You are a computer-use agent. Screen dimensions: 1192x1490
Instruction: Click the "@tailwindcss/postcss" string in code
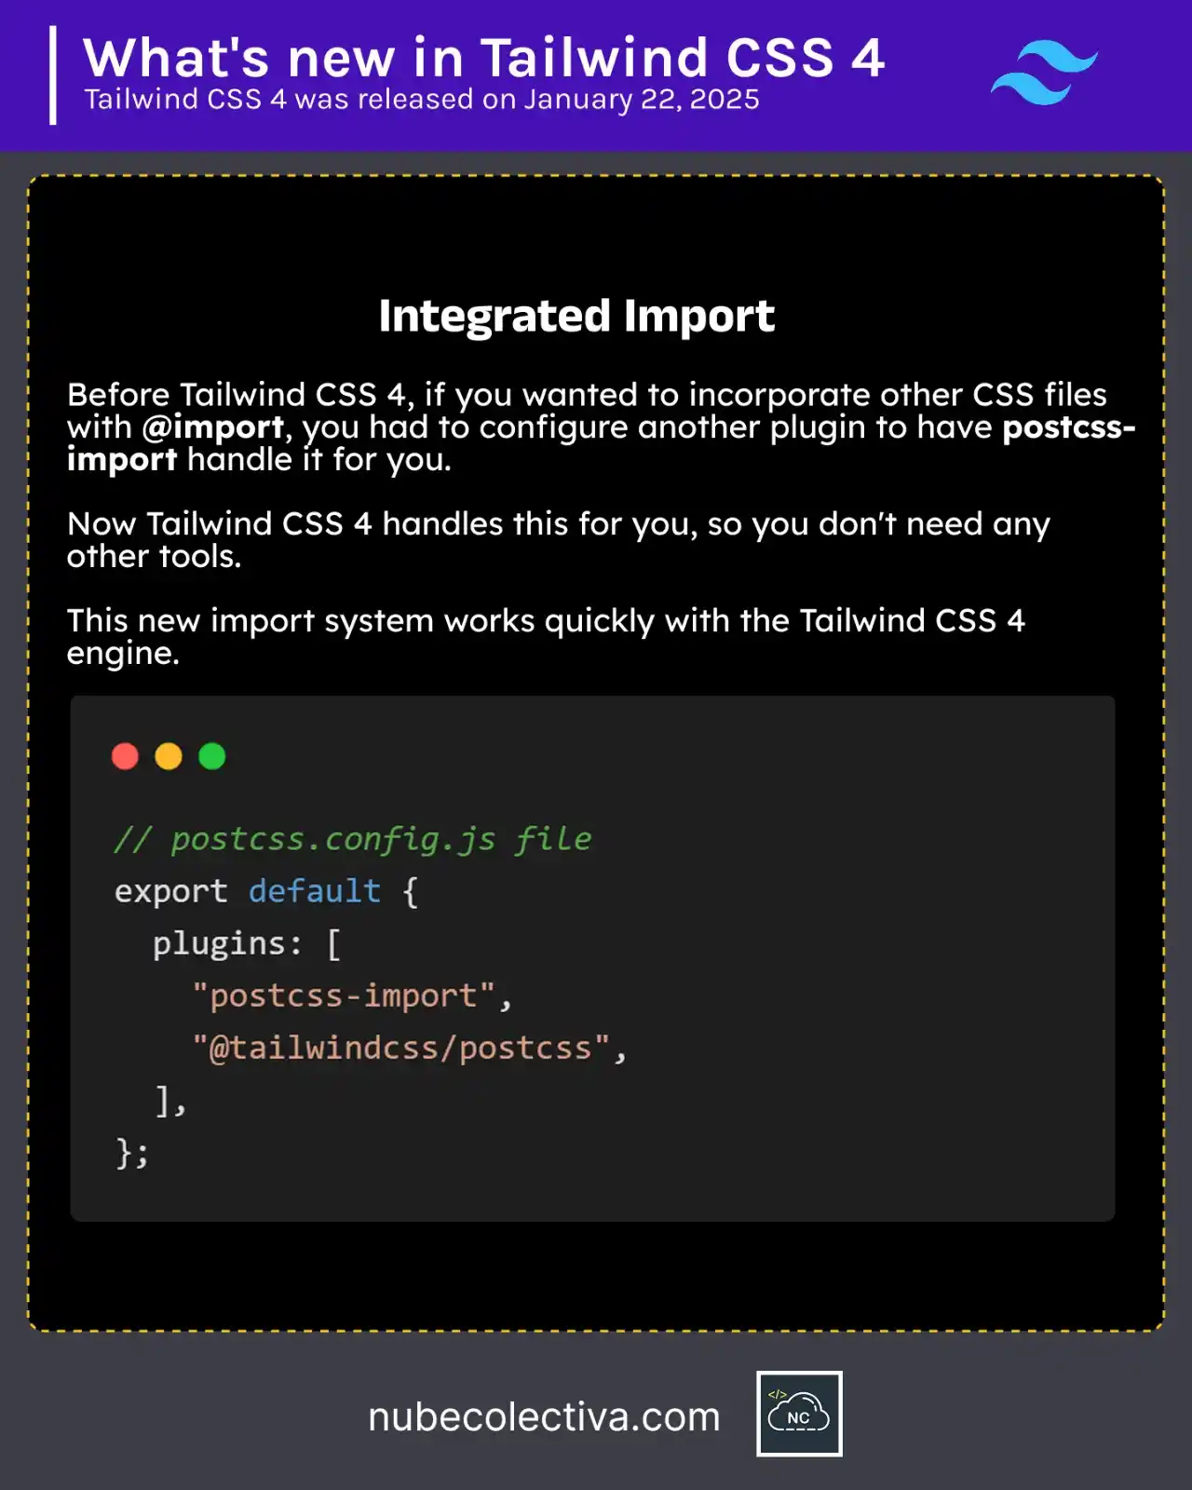(400, 1048)
